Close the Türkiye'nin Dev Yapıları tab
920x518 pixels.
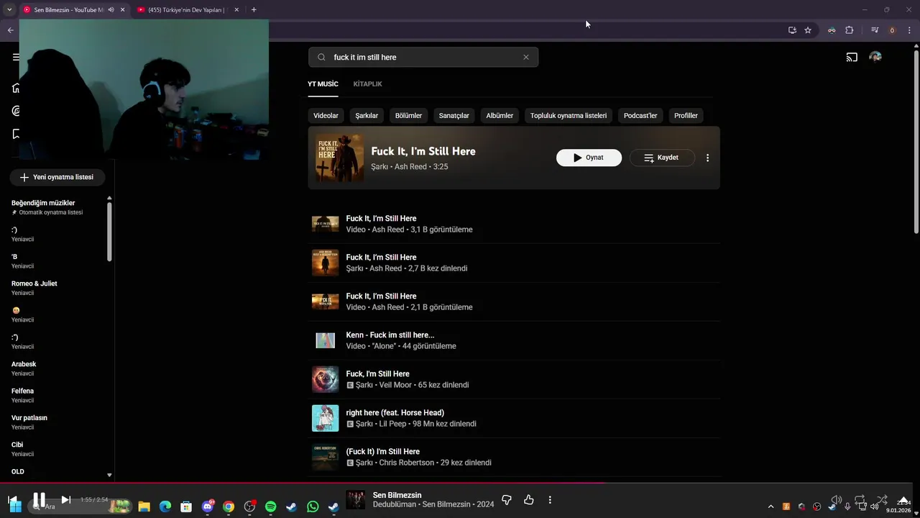pyautogui.click(x=236, y=10)
